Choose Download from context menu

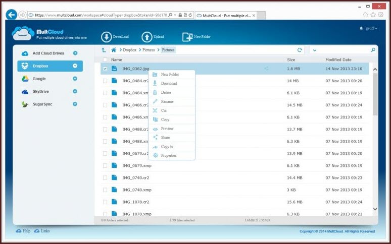click(x=172, y=83)
